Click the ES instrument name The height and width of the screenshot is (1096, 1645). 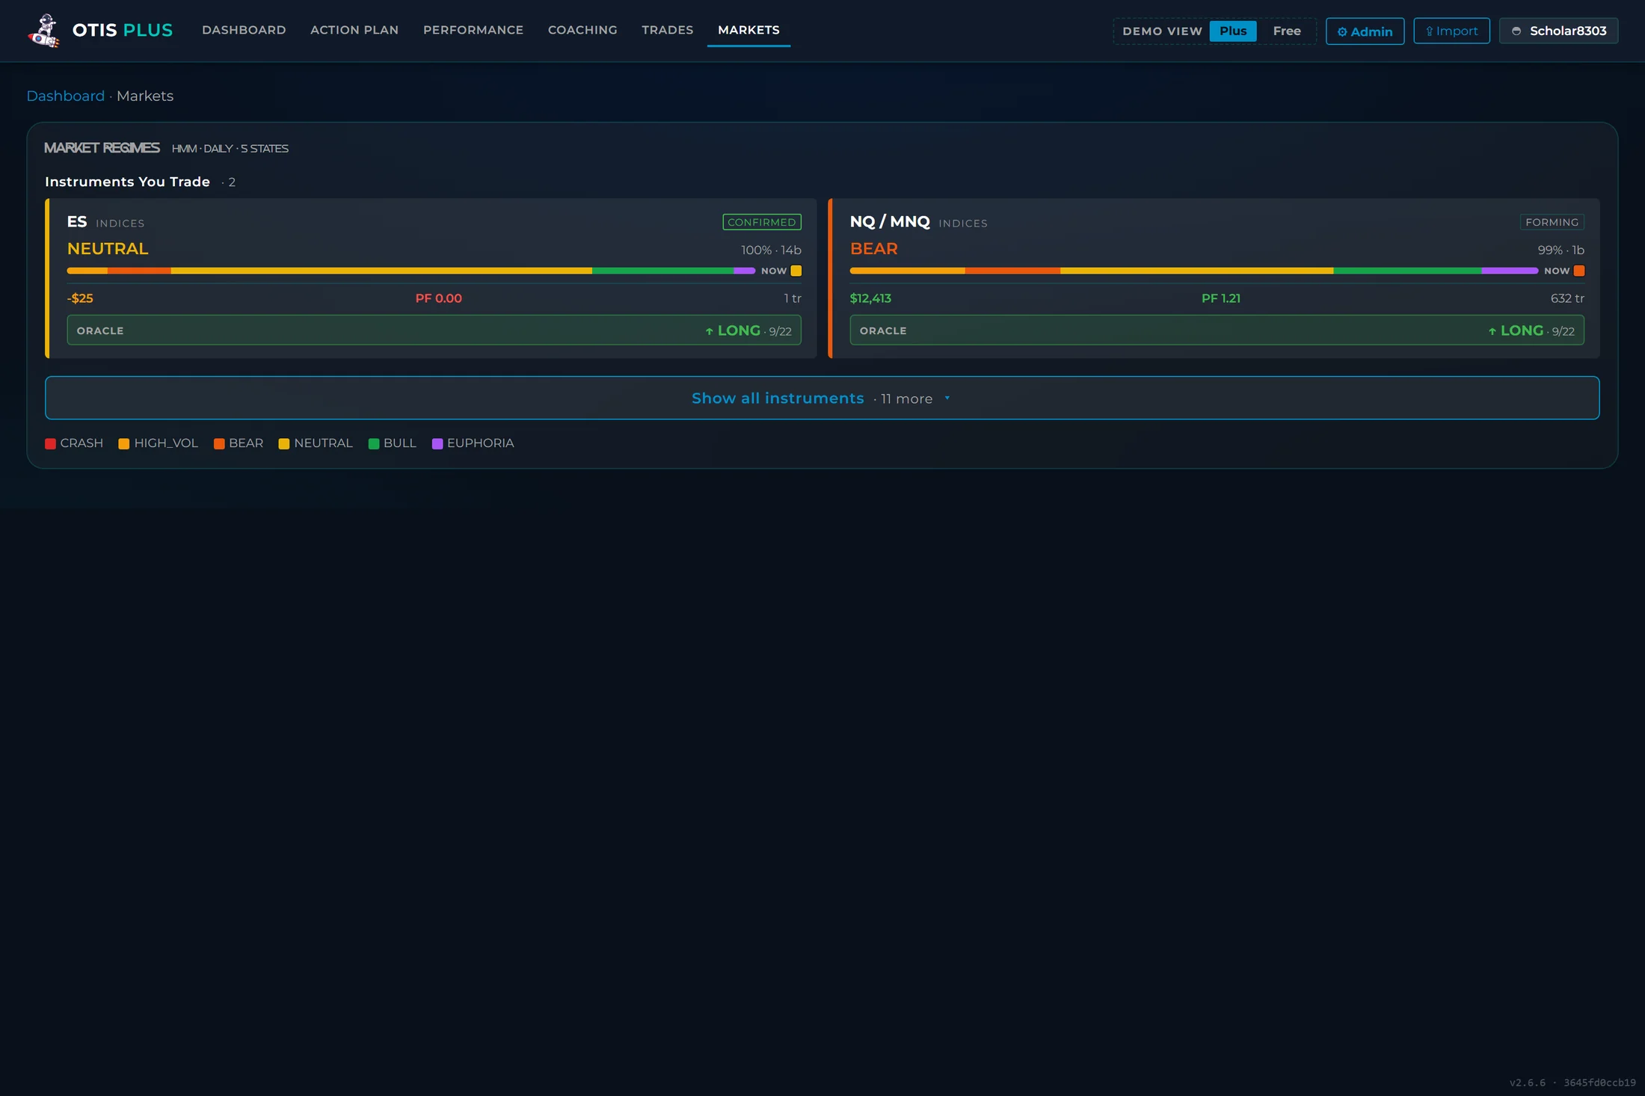[77, 222]
